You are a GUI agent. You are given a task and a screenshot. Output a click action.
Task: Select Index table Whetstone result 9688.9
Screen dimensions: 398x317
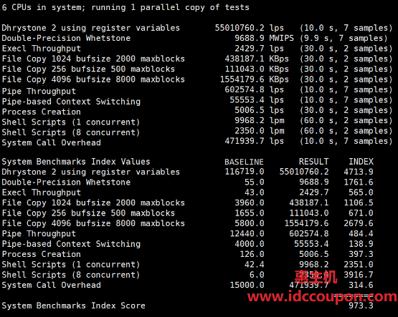(x=313, y=182)
